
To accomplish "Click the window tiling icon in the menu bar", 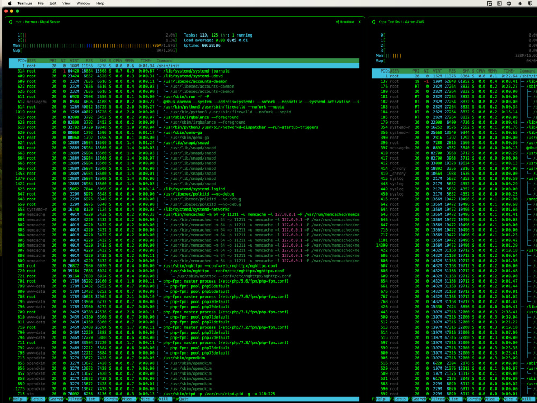I will pos(489,3).
